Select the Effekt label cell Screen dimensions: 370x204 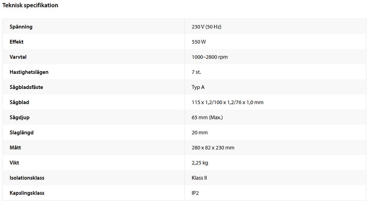tap(17, 42)
